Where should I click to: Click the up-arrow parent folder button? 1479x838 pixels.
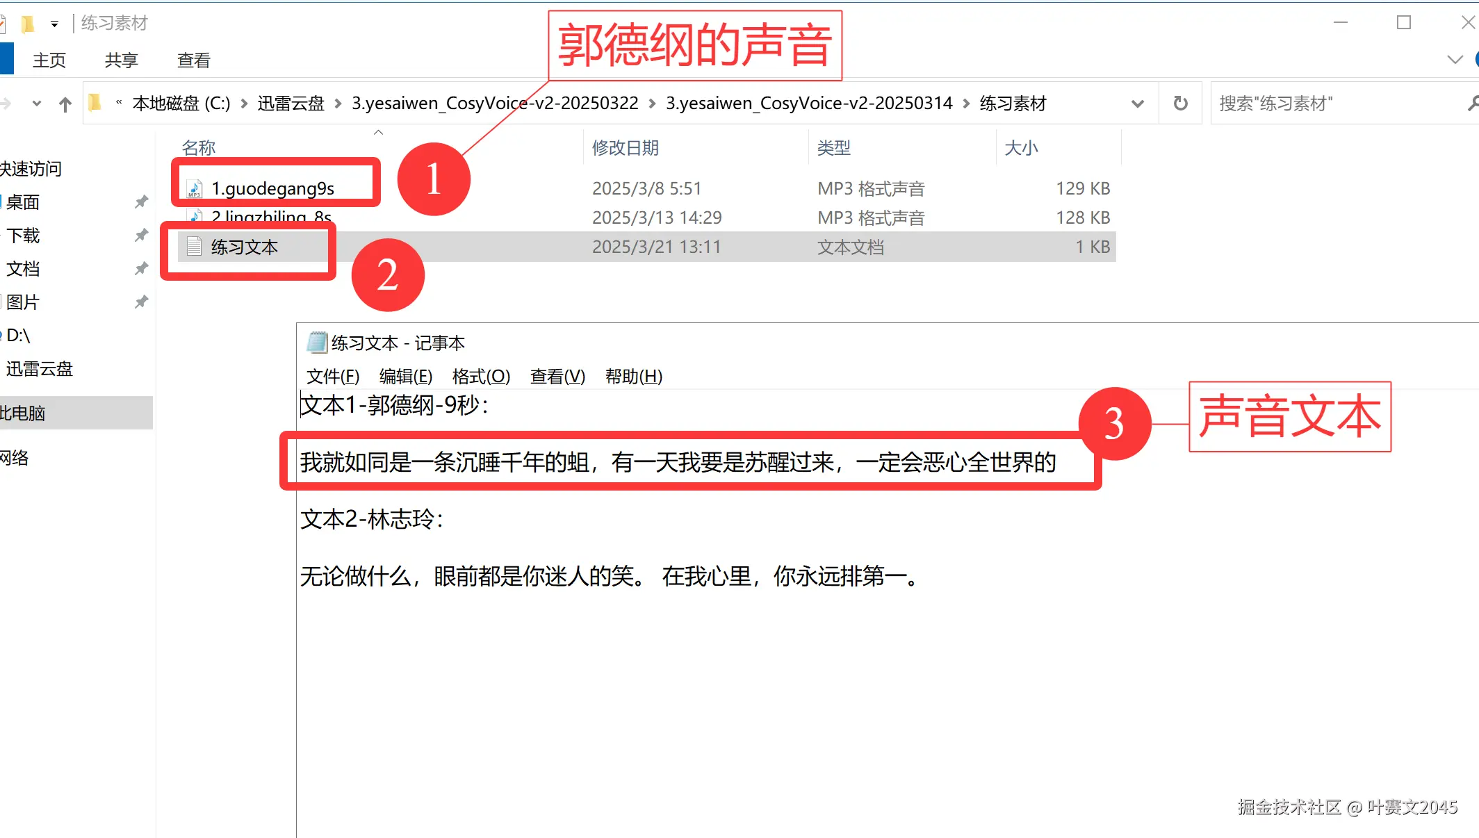65,104
